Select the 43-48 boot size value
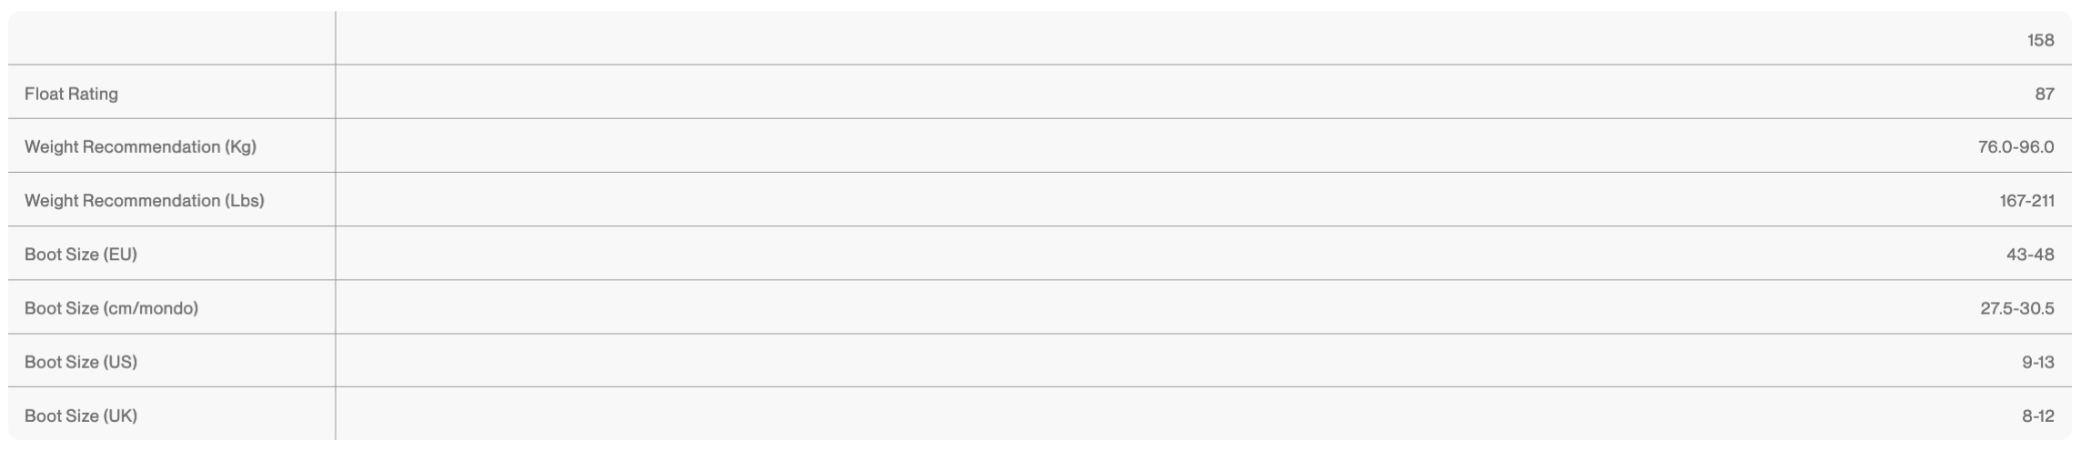The width and height of the screenshot is (2081, 451). coord(2030,254)
